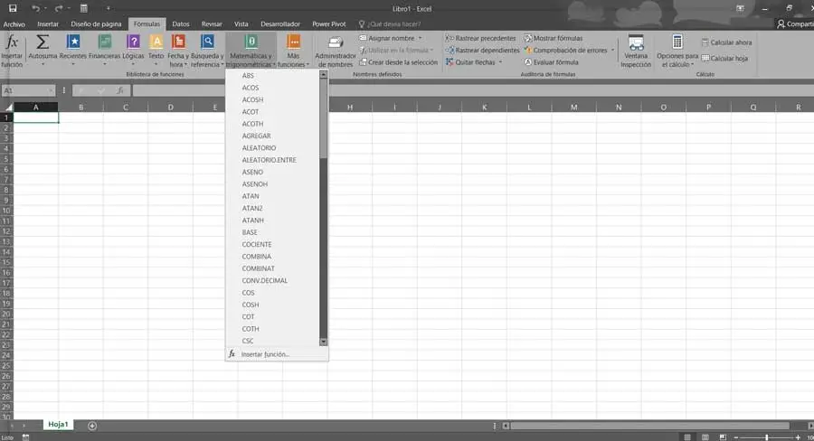The width and height of the screenshot is (814, 441).
Task: Select ABS from the function list
Action: click(273, 76)
